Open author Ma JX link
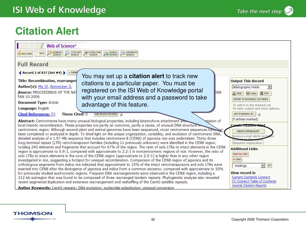This screenshot has width=306, height=229. coord(43,86)
